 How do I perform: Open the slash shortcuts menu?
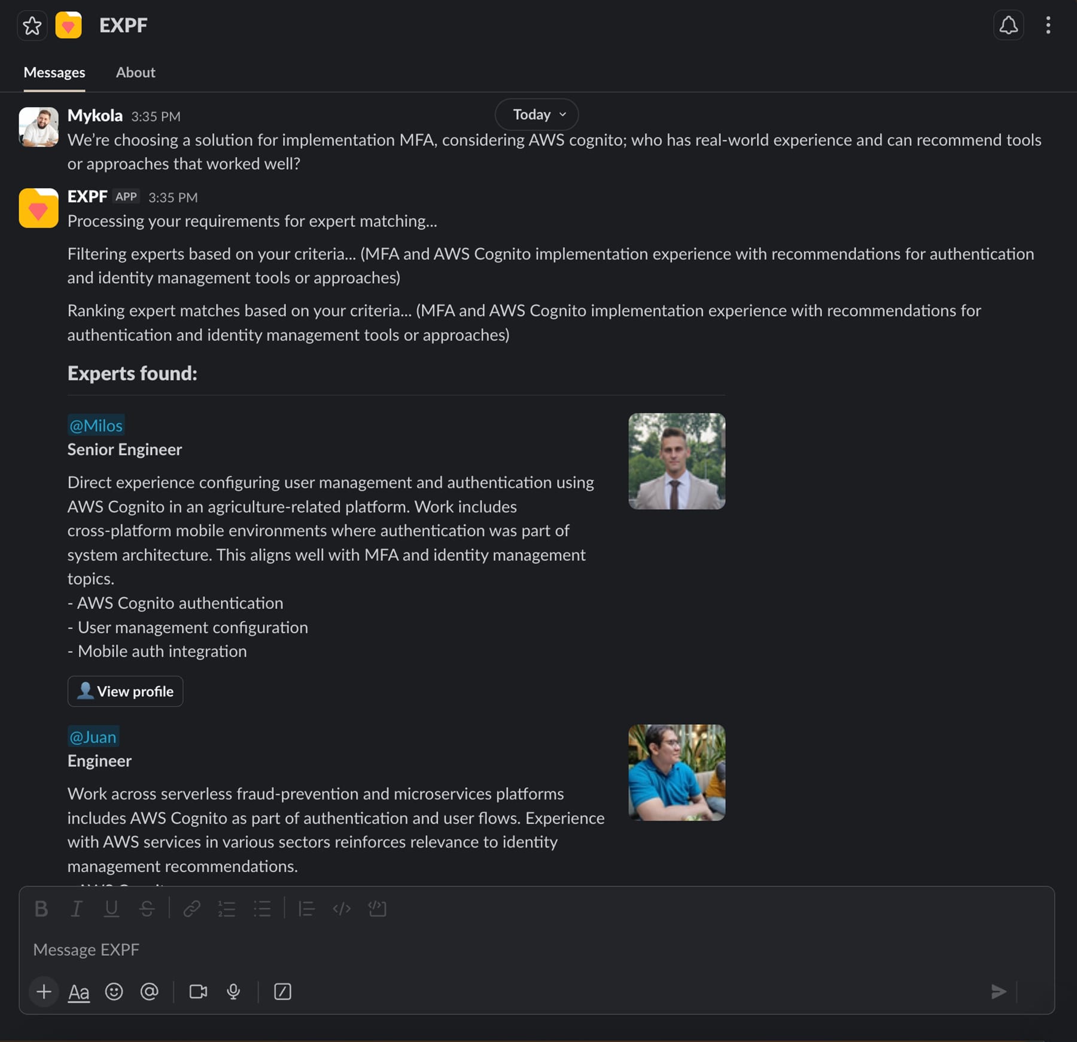pos(282,992)
